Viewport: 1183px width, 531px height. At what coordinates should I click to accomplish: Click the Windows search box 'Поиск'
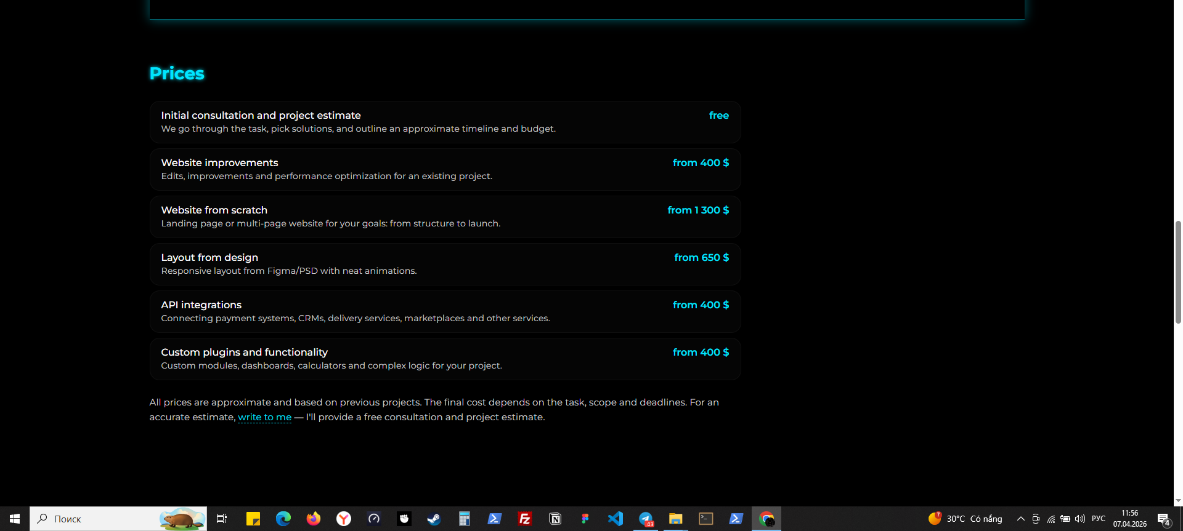click(x=118, y=519)
